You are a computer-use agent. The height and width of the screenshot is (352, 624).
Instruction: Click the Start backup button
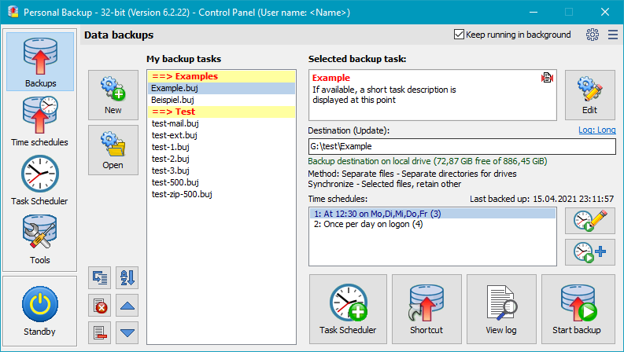(x=576, y=310)
